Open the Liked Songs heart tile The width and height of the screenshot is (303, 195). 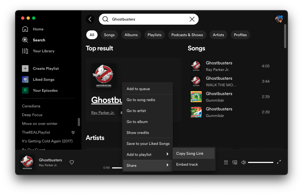[x=25, y=79]
